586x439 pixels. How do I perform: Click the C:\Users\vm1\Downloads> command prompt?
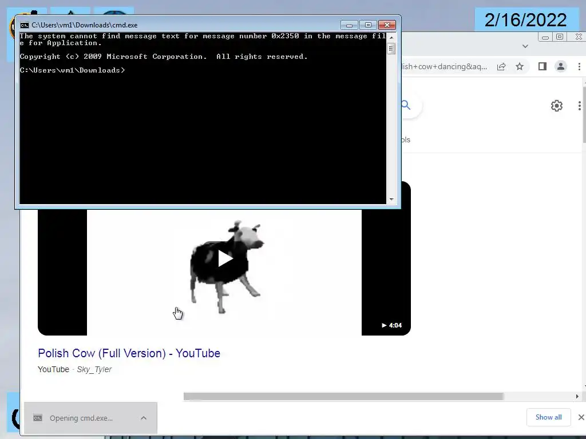pos(72,70)
